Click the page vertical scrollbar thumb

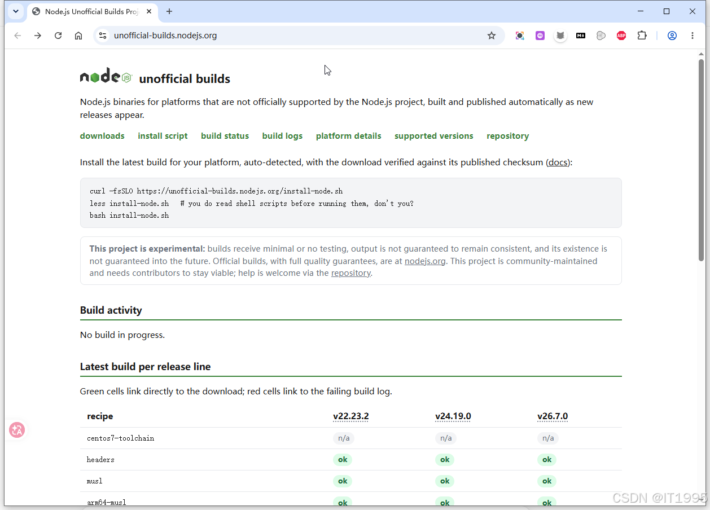pos(702,160)
